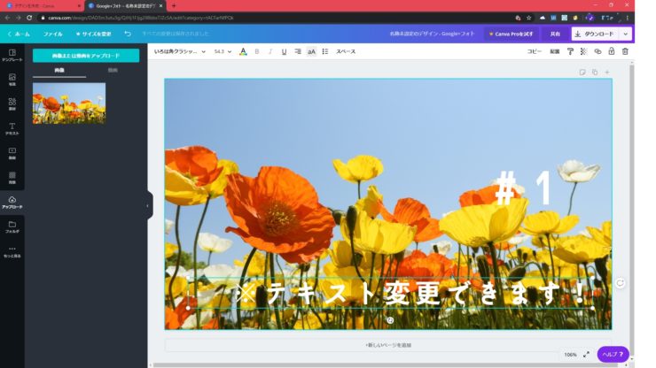Screen dimensions: 656x368
Task: Open the Resize (サイズを変更) menu
Action: (94, 34)
